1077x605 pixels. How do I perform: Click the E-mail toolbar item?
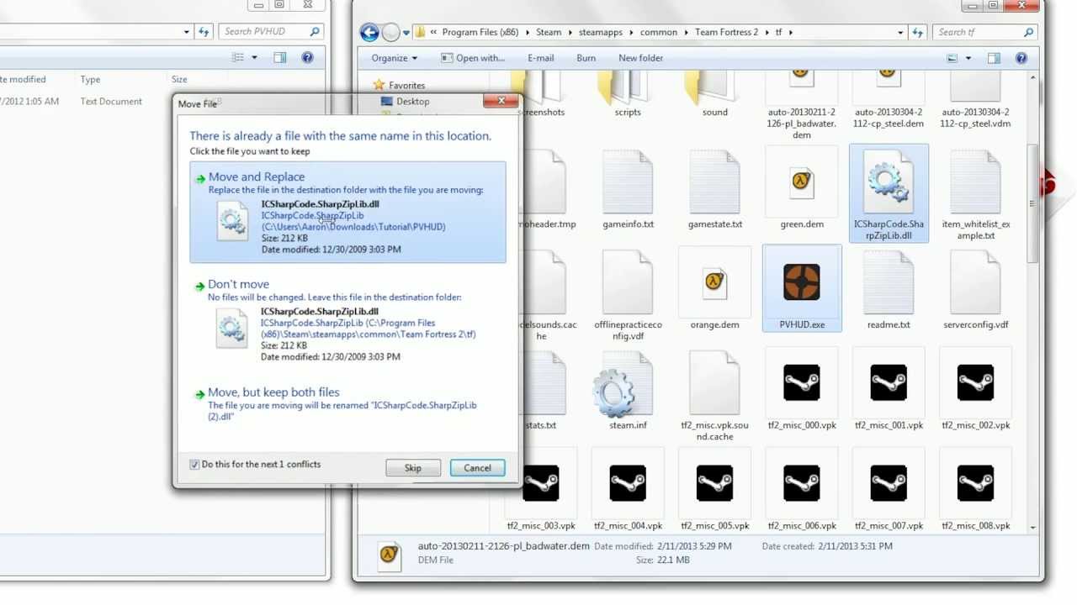tap(541, 58)
